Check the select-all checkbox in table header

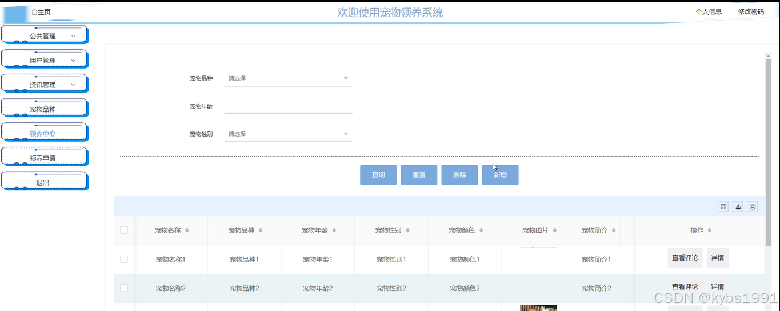click(x=124, y=230)
